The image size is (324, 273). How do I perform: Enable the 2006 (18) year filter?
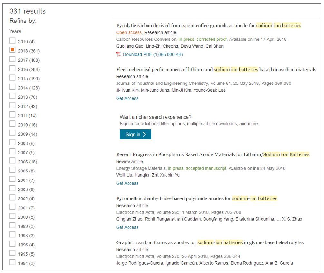tap(12, 161)
